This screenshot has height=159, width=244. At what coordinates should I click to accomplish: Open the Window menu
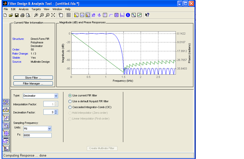(57, 9)
